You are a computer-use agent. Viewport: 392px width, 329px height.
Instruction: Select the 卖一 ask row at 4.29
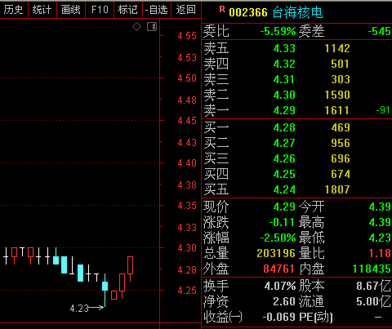pos(296,110)
